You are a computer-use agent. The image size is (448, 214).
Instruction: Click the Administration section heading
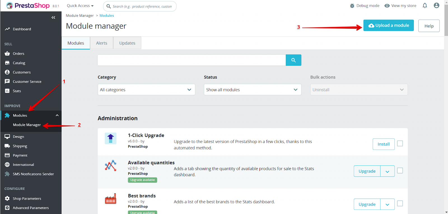(x=118, y=118)
